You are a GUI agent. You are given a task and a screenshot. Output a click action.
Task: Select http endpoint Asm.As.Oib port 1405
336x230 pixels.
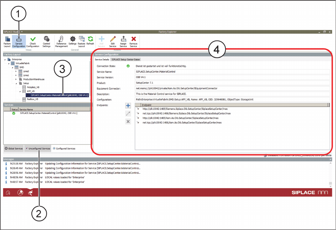point(181,118)
